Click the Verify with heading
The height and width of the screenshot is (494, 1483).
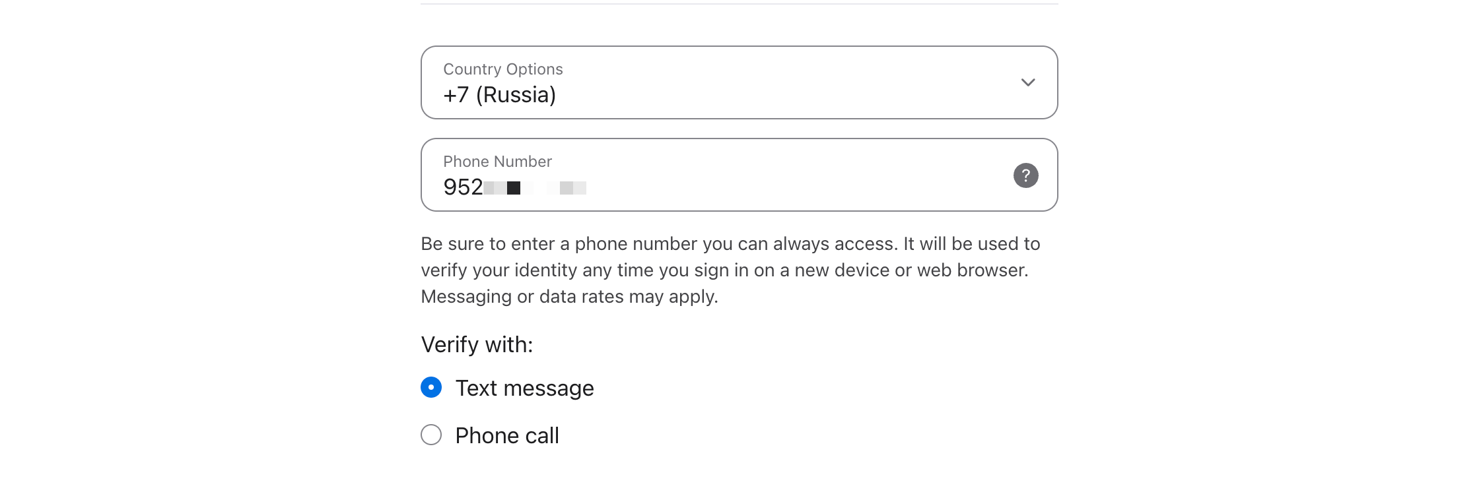point(477,344)
